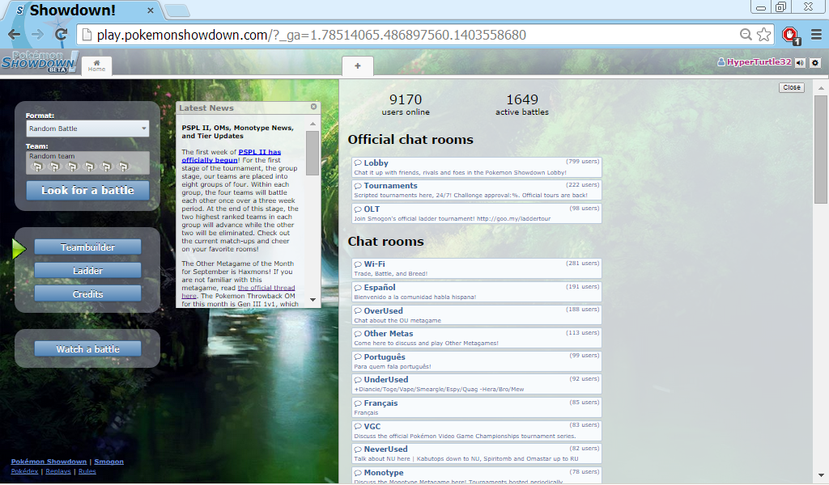Close the rooms list with the Close button

pos(792,87)
